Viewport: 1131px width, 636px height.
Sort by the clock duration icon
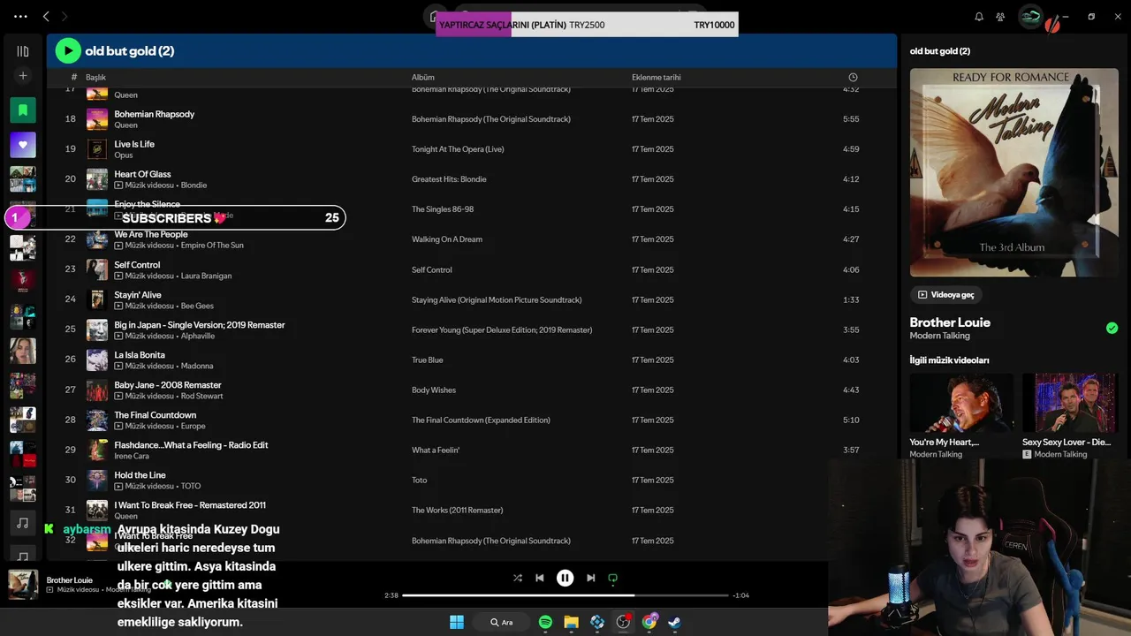tap(853, 77)
